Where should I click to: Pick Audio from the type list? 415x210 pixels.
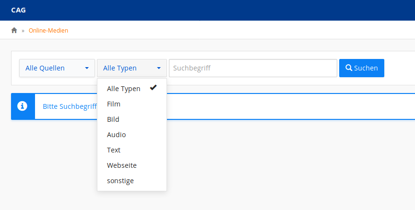click(116, 135)
